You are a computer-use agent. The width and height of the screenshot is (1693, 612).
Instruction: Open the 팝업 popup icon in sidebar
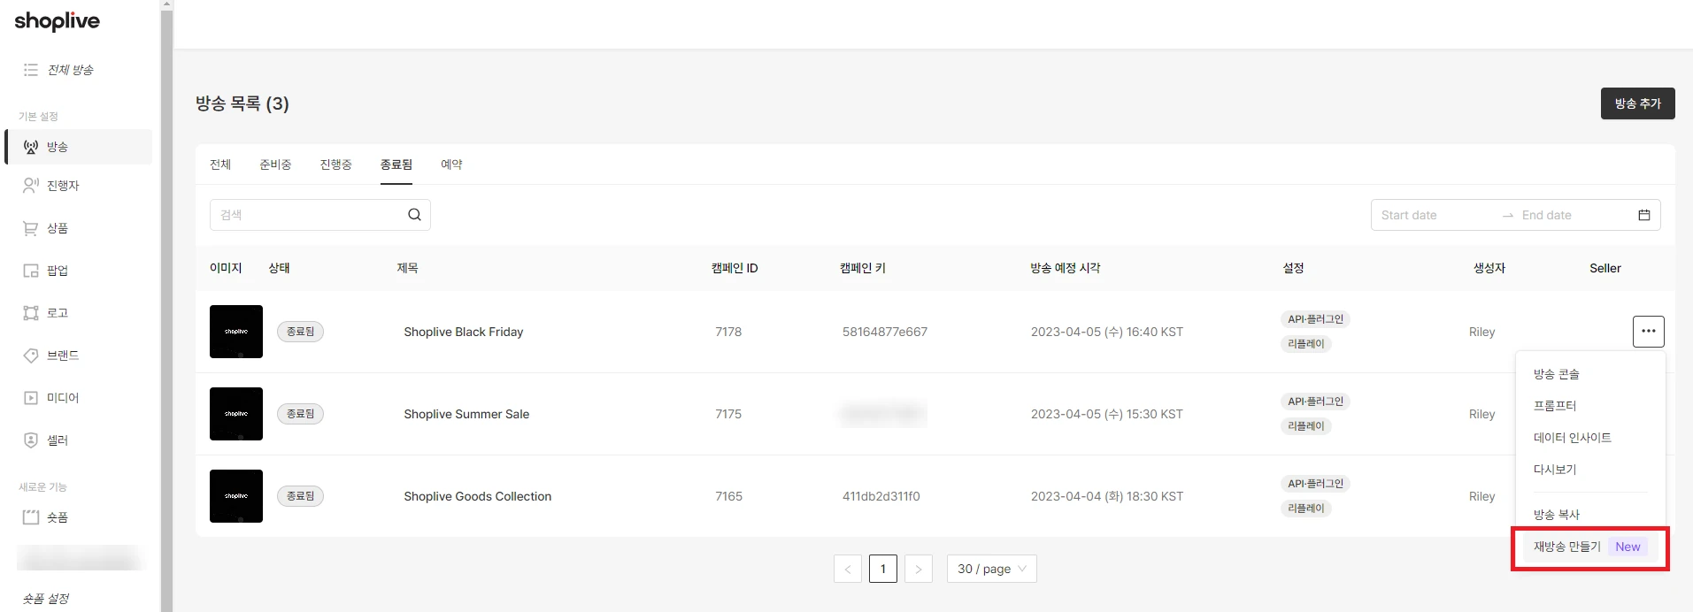[31, 271]
